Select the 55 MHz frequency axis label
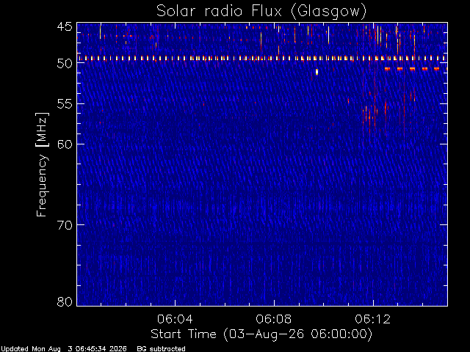 65,104
